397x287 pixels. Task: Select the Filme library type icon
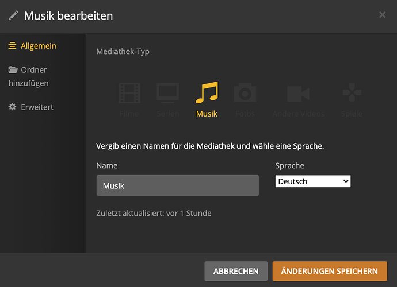click(129, 94)
